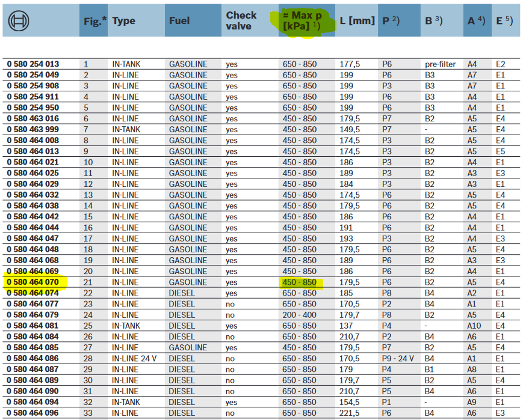Screen dimensions: 529x420
Task: Click the P9 - 24 V cell
Action: [x=398, y=359]
